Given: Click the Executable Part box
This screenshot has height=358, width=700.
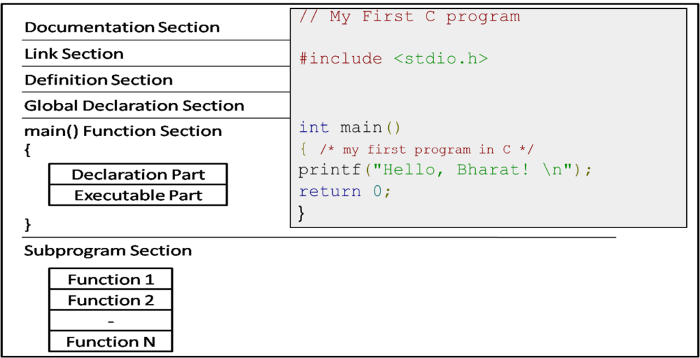Looking at the screenshot, I should coord(138,195).
